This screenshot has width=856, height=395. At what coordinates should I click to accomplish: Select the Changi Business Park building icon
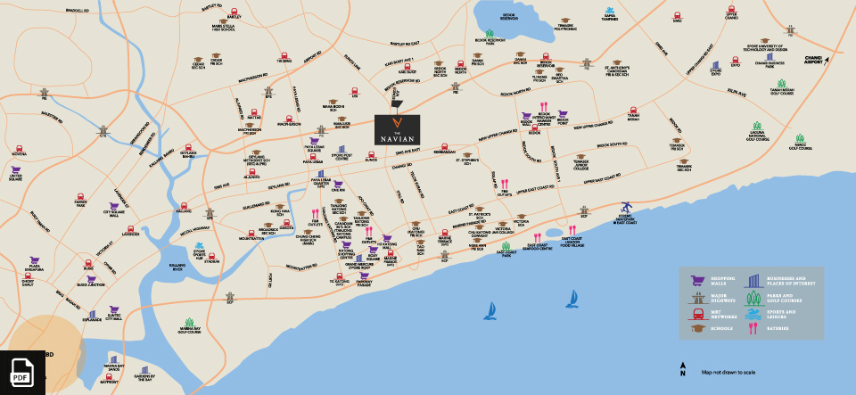tap(770, 56)
